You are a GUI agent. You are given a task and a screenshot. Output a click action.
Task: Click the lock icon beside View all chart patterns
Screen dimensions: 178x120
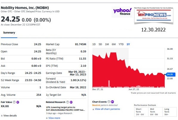(93, 109)
